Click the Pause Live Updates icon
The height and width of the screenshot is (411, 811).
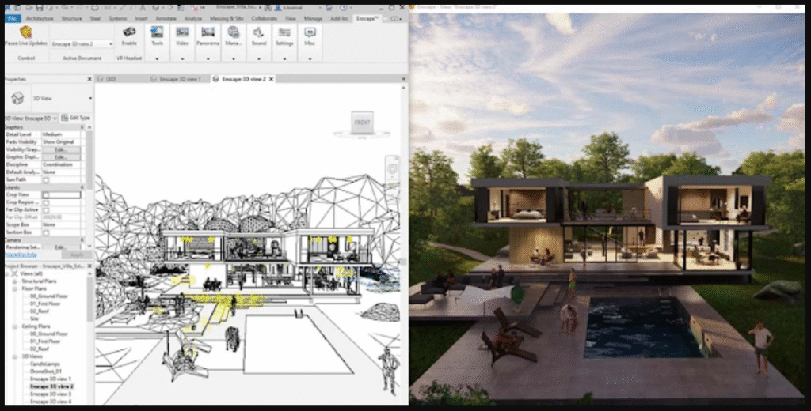(26, 32)
